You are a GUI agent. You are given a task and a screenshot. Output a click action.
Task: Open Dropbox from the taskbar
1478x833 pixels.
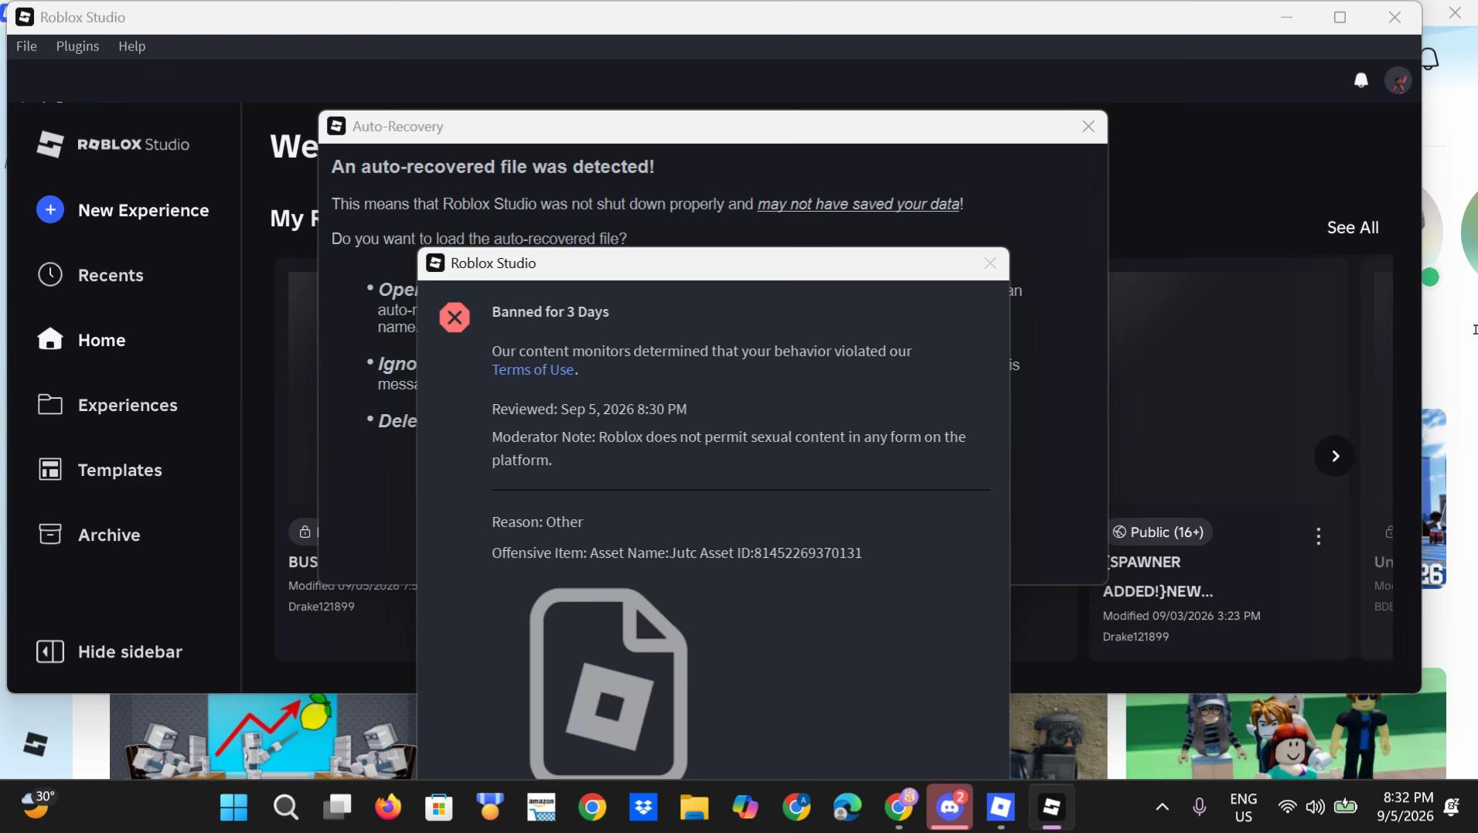click(x=643, y=807)
